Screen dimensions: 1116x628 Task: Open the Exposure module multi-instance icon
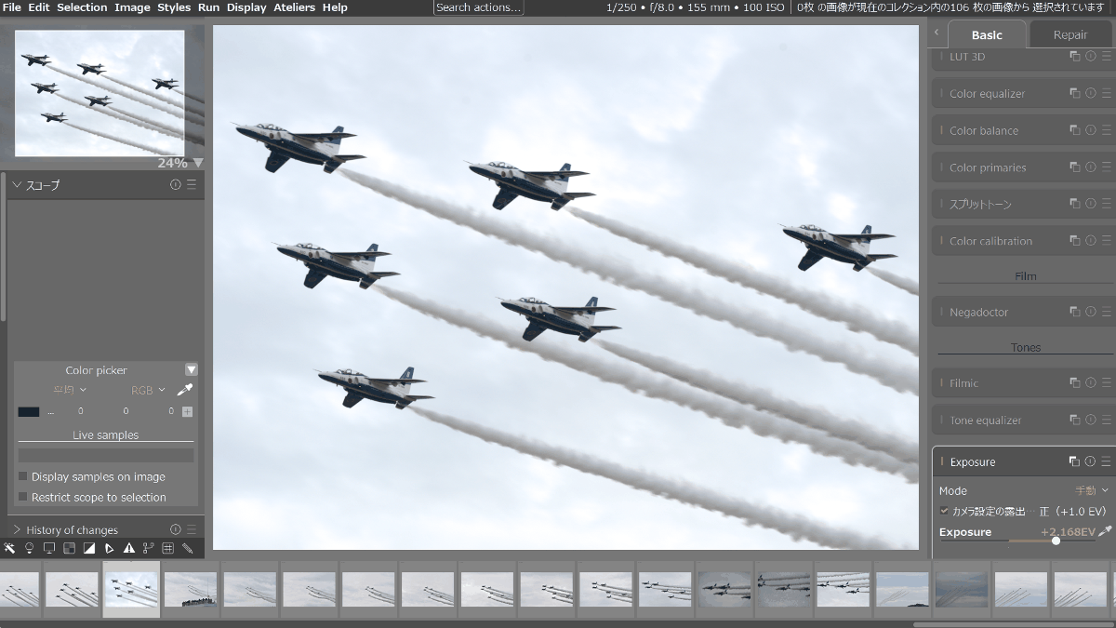[1074, 461]
